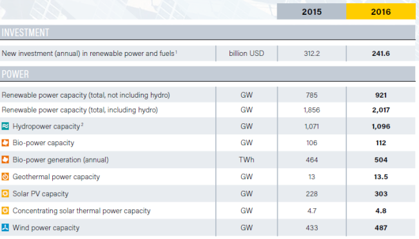
Task: Click the 'billion USD' unit cell
Action: [x=246, y=53]
